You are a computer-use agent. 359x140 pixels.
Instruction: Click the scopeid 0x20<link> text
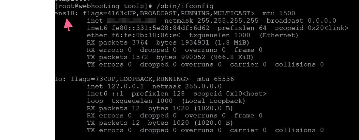(312, 28)
